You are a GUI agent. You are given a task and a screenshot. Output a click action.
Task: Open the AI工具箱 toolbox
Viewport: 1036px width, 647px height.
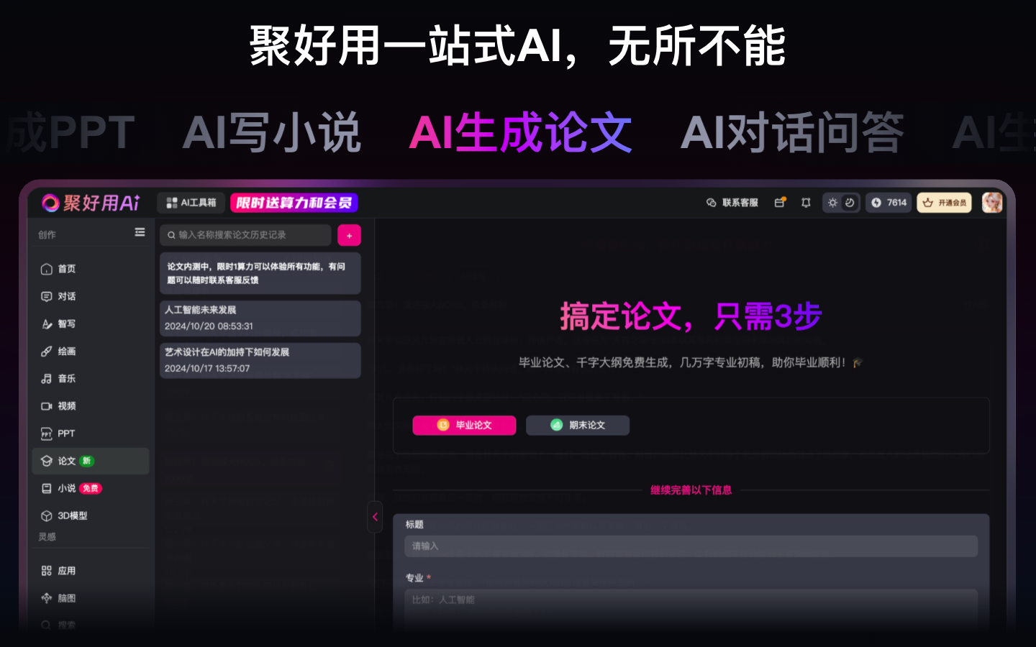pos(191,203)
